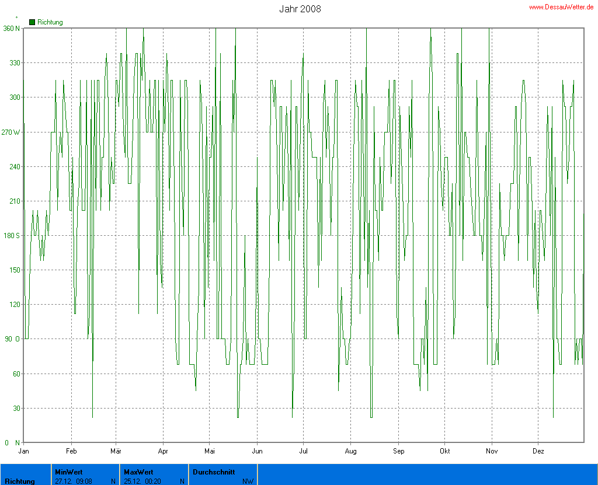Select the Okt month axis label

(445, 451)
